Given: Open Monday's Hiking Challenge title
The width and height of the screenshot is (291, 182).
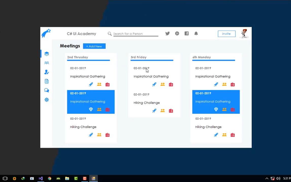Looking at the screenshot, I should click(x=208, y=127).
